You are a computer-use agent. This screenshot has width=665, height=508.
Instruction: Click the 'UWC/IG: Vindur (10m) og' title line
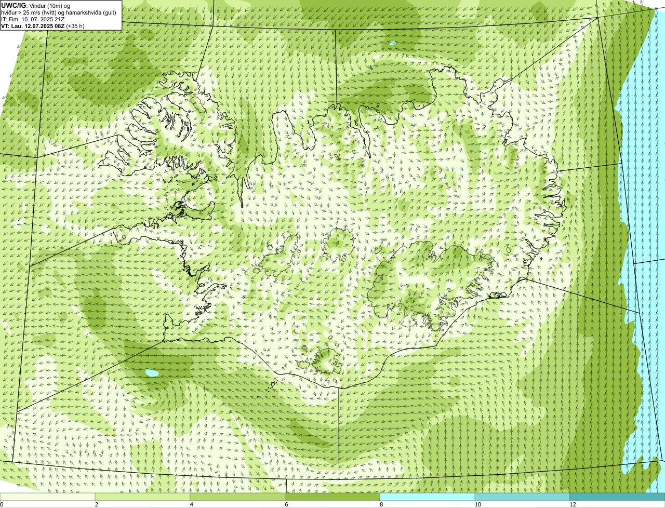tap(35, 6)
